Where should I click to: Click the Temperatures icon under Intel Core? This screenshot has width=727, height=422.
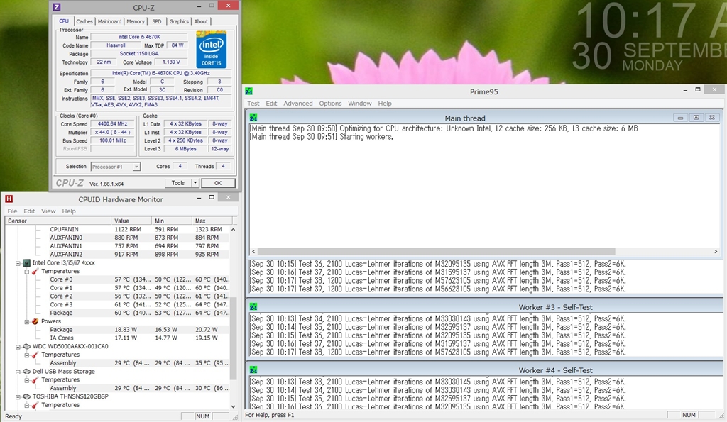click(x=35, y=271)
